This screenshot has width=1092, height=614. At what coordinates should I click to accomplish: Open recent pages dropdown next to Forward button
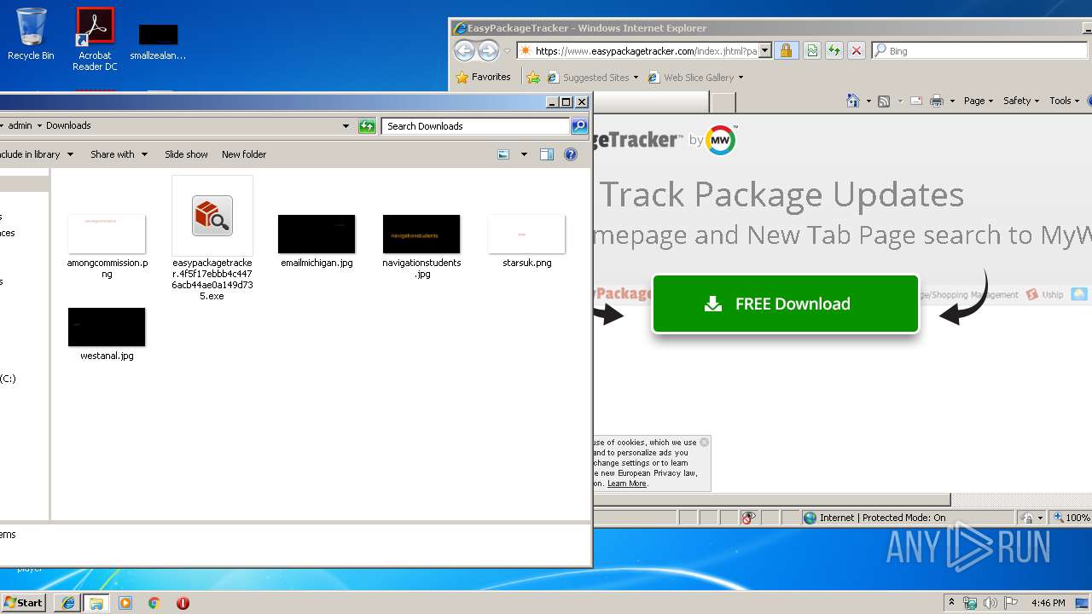pos(507,51)
